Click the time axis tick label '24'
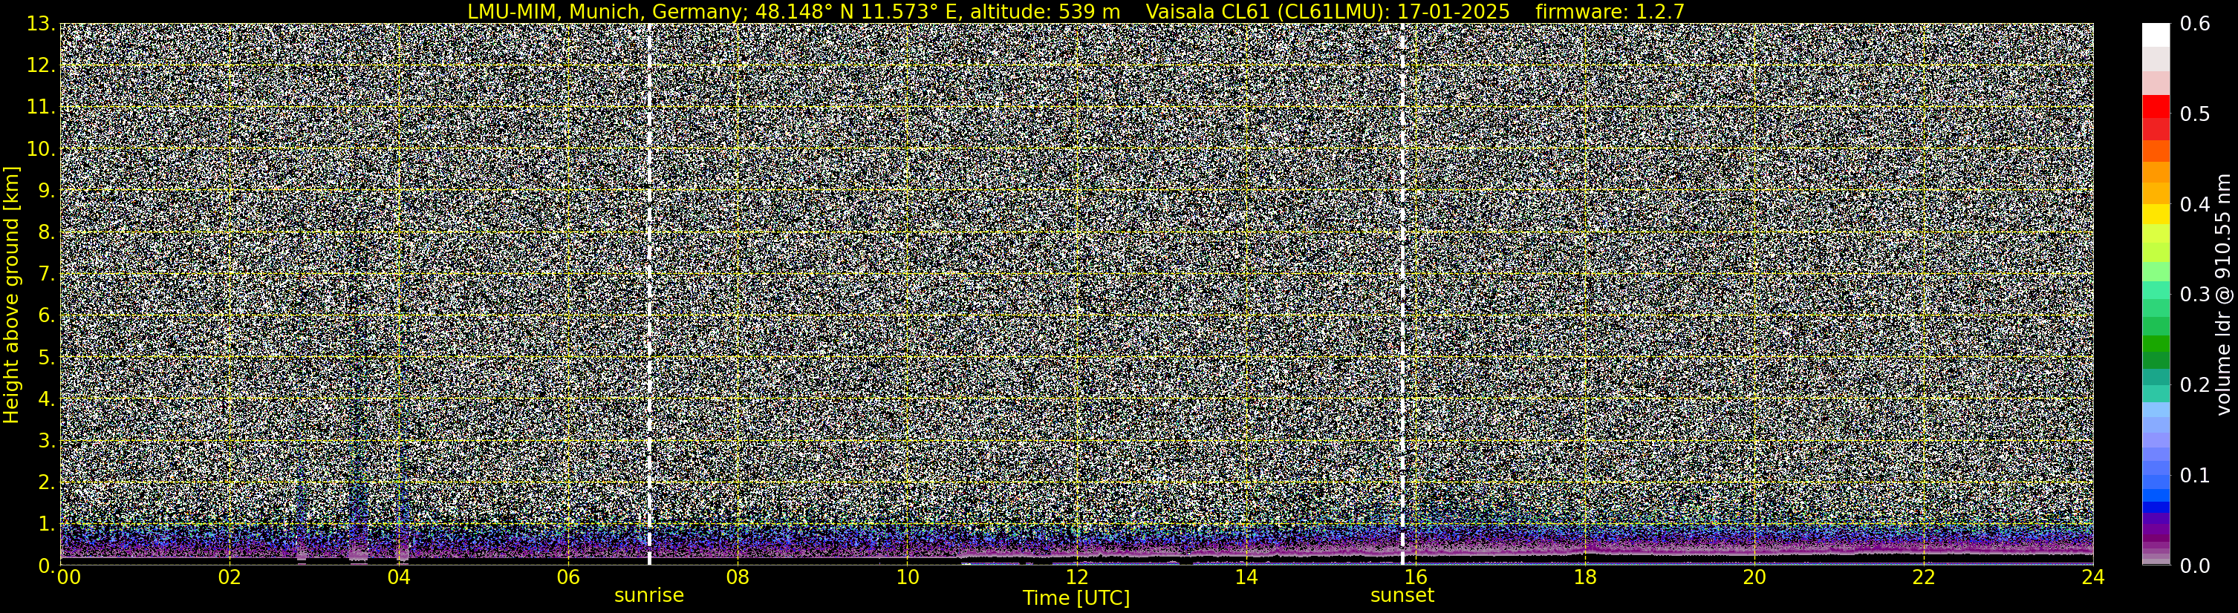The image size is (2238, 613). [x=2093, y=578]
